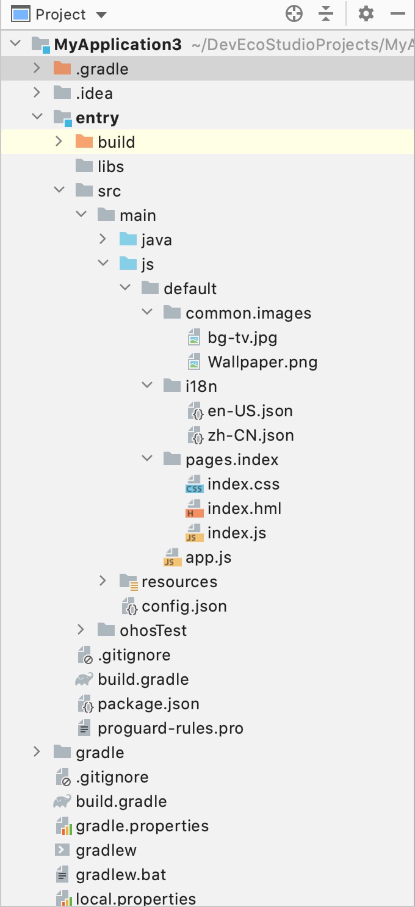The height and width of the screenshot is (907, 415).
Task: Select the en-US.json file
Action: [250, 411]
